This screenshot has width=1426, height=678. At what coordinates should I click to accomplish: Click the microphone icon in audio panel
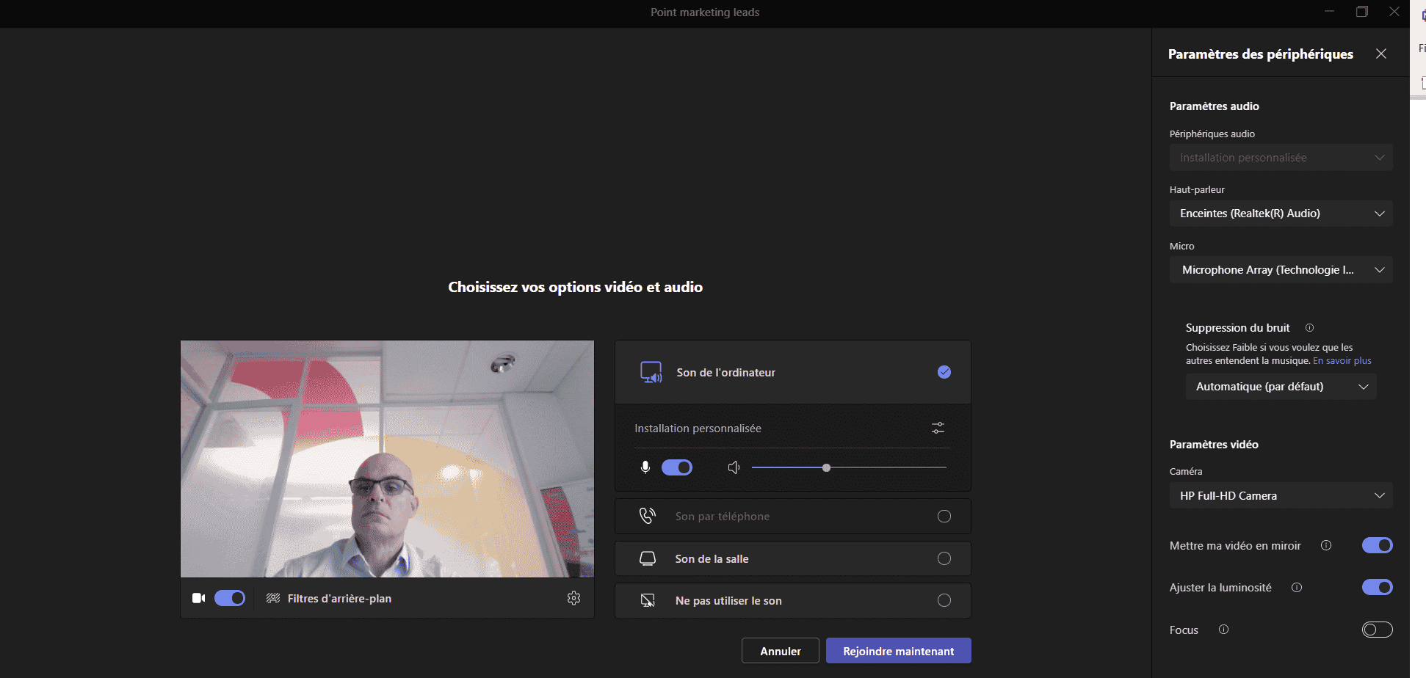coord(645,467)
